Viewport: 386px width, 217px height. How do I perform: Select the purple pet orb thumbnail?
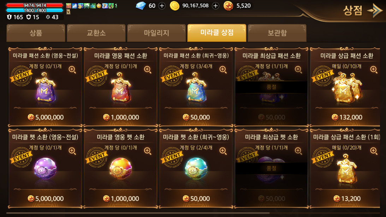pos(45,169)
